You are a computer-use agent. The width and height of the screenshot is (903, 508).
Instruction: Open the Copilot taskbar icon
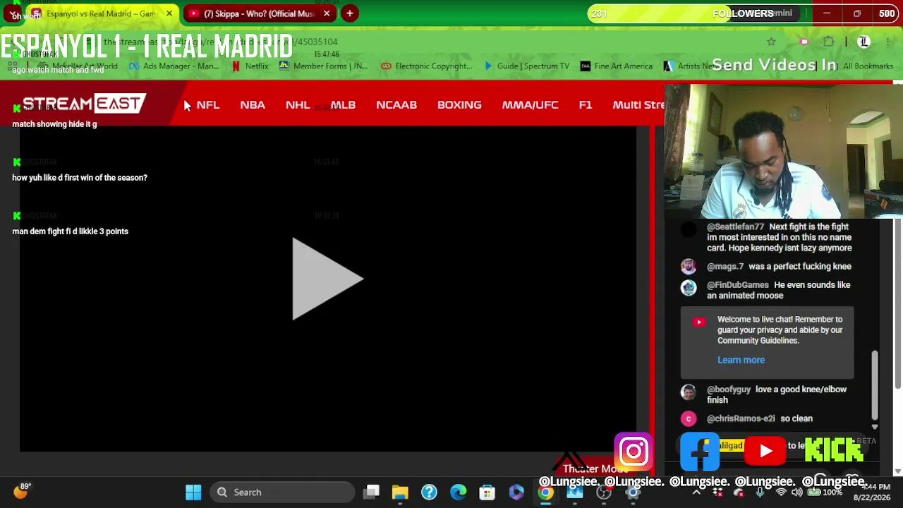(516, 492)
